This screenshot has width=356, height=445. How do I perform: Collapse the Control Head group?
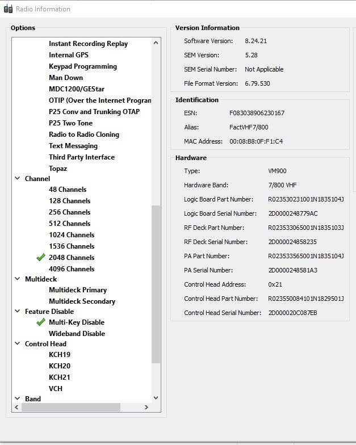click(17, 343)
